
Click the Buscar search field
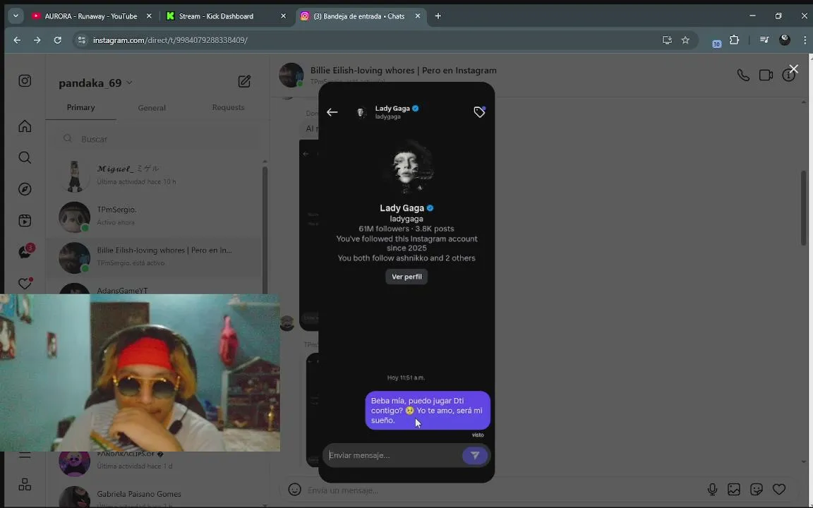tap(159, 139)
